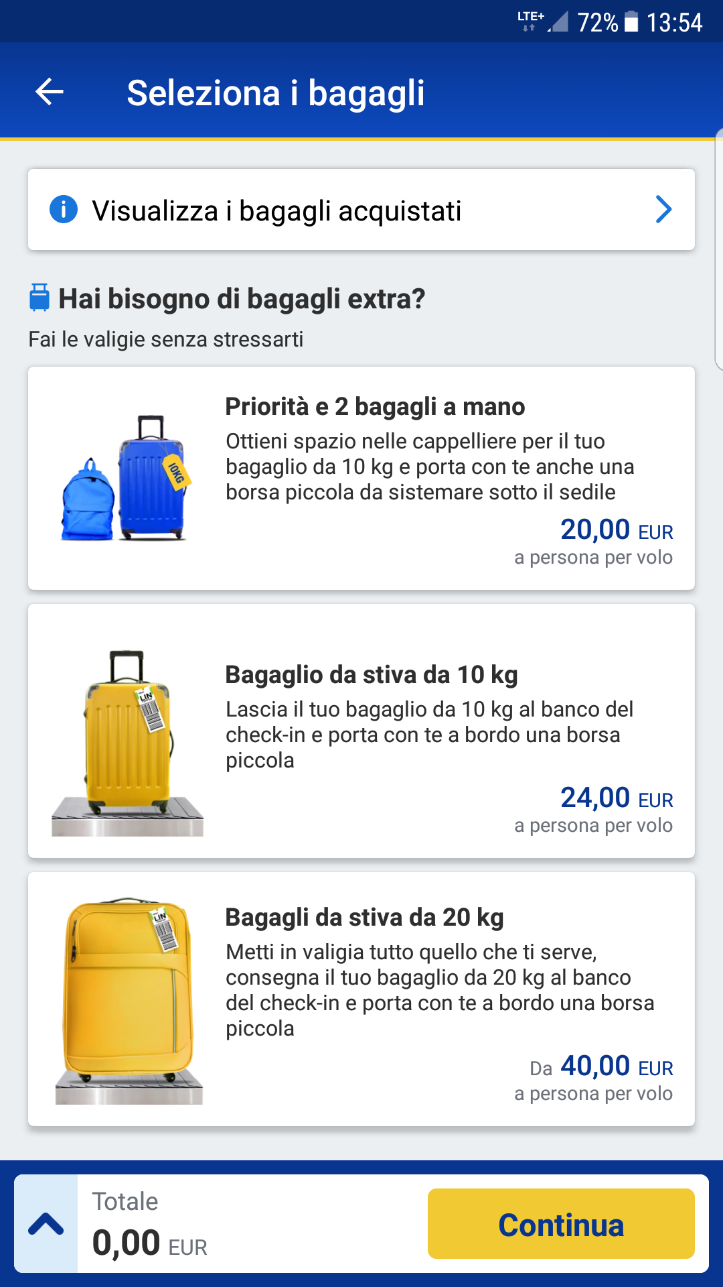The image size is (723, 1287).
Task: Tap the back arrow in header
Action: point(50,92)
